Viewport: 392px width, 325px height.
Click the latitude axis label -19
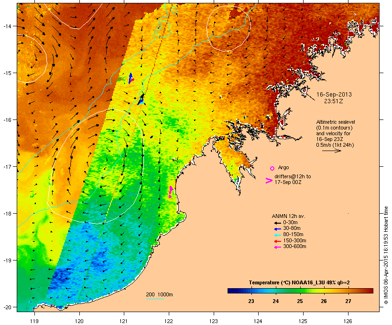(x=7, y=260)
